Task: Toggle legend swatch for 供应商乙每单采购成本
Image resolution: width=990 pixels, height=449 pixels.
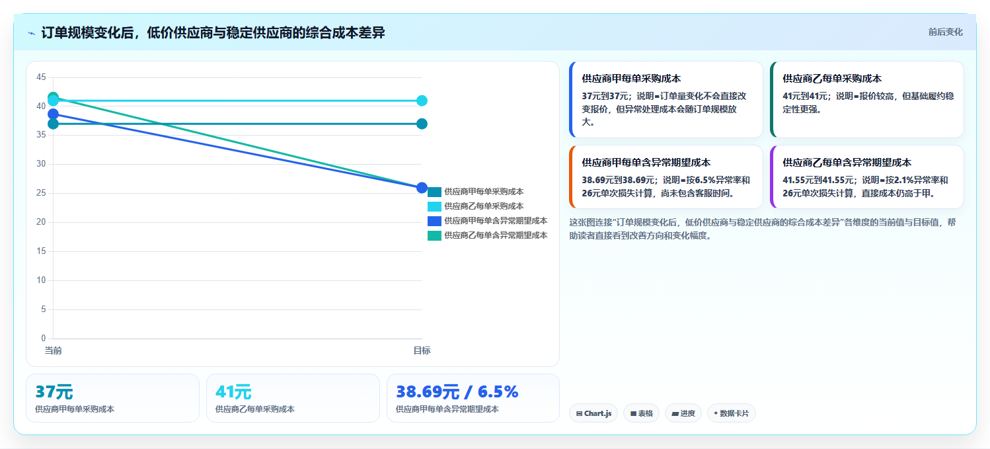Action: click(434, 206)
